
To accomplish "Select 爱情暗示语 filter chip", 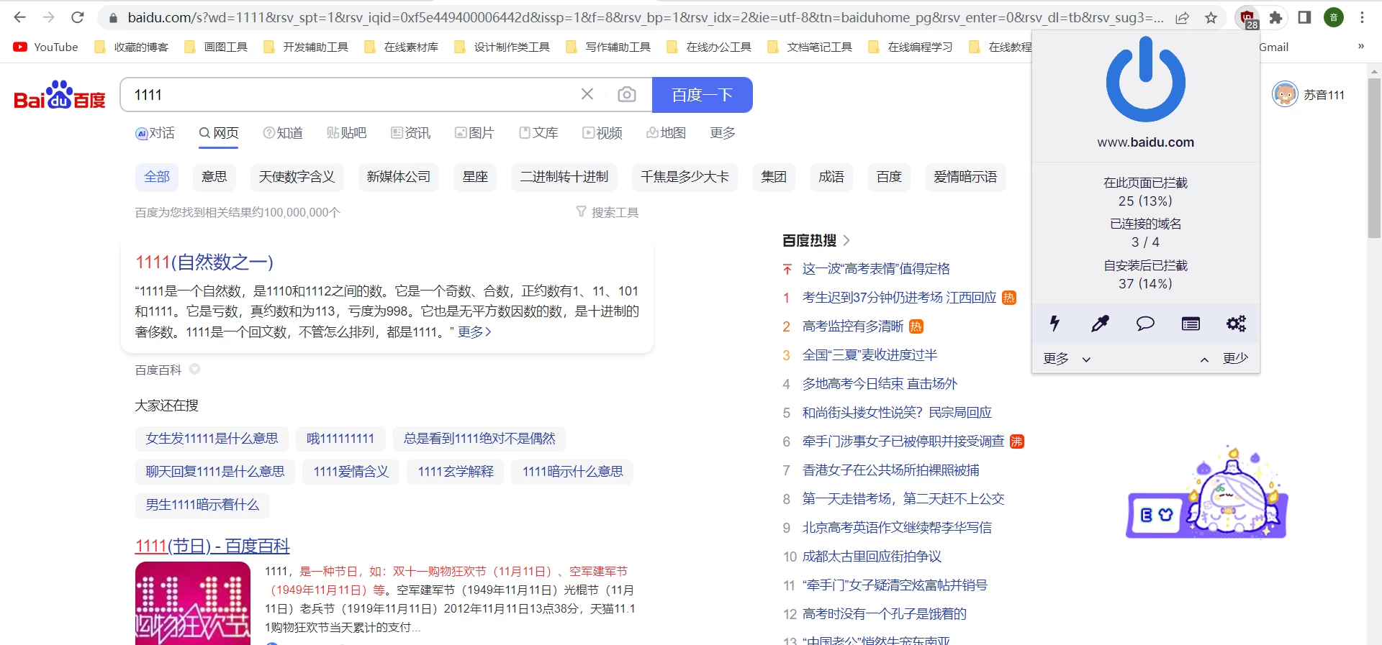I will [x=965, y=177].
